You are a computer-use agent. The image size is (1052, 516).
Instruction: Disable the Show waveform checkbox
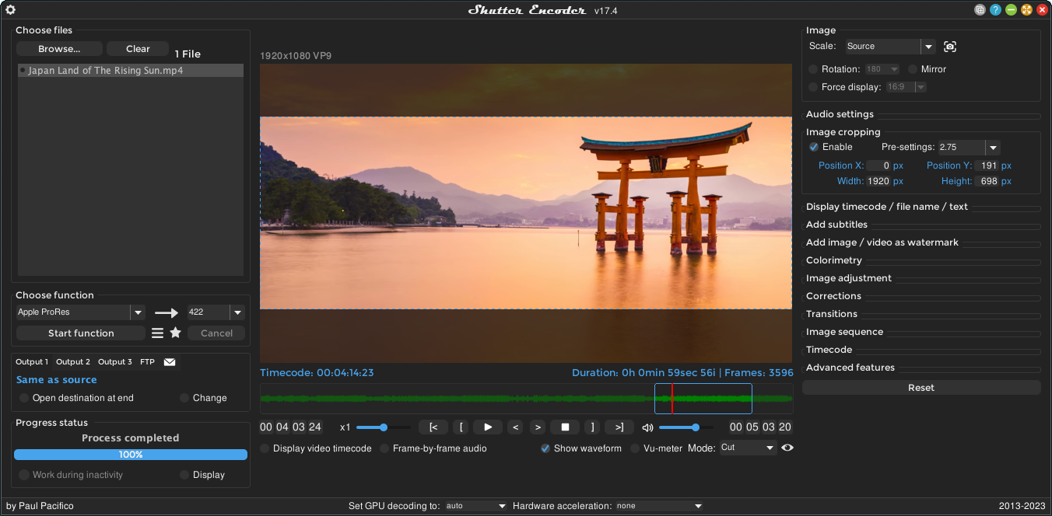pyautogui.click(x=545, y=448)
